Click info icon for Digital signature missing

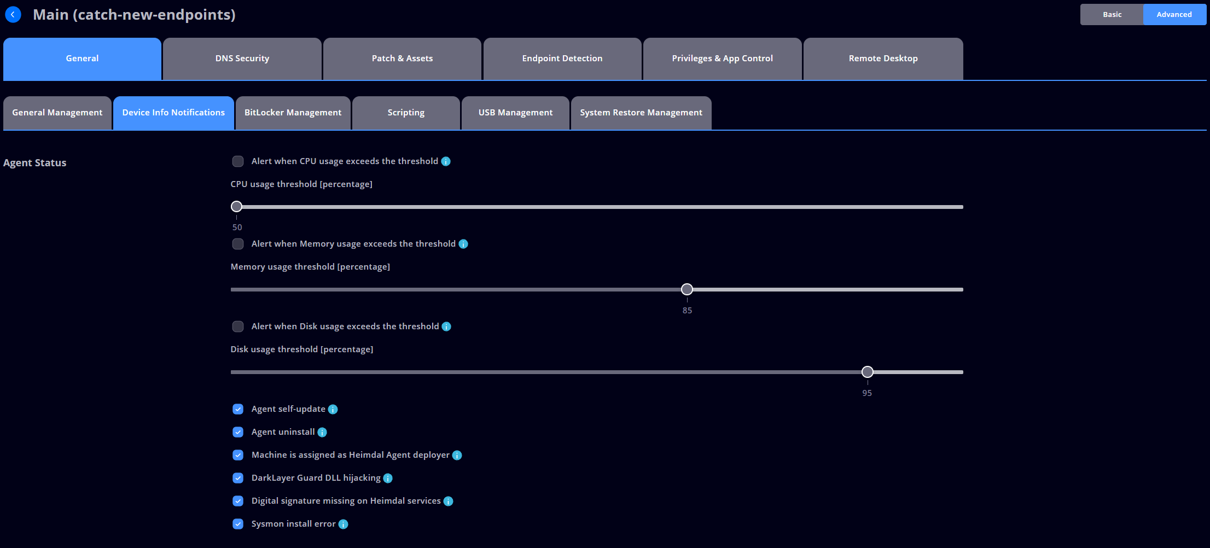[448, 501]
